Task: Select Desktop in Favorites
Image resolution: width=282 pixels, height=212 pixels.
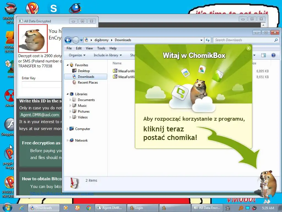Action: [x=84, y=71]
